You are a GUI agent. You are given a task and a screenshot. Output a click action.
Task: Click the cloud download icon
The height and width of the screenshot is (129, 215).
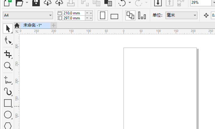click(x=48, y=3)
